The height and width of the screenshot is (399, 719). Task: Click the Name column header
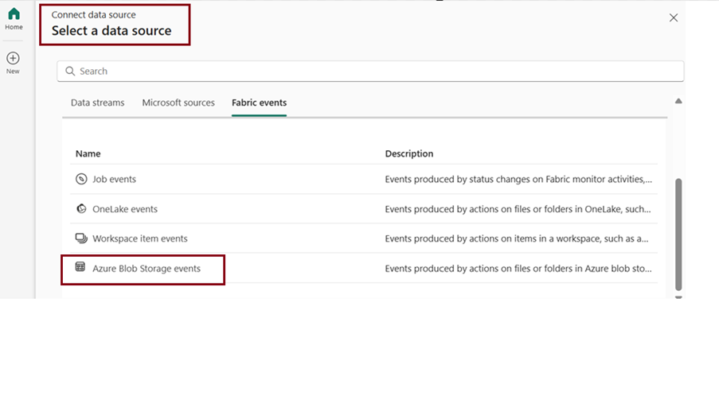[88, 153]
